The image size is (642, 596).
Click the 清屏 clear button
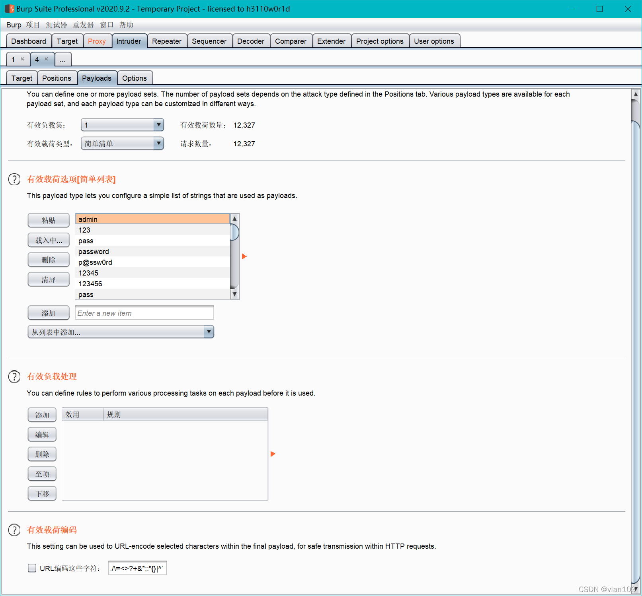[x=49, y=280]
